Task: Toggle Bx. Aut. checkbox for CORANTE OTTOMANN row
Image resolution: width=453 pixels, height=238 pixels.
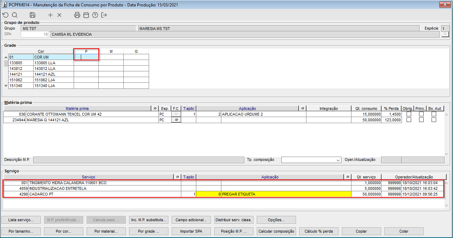Action: (x=434, y=114)
